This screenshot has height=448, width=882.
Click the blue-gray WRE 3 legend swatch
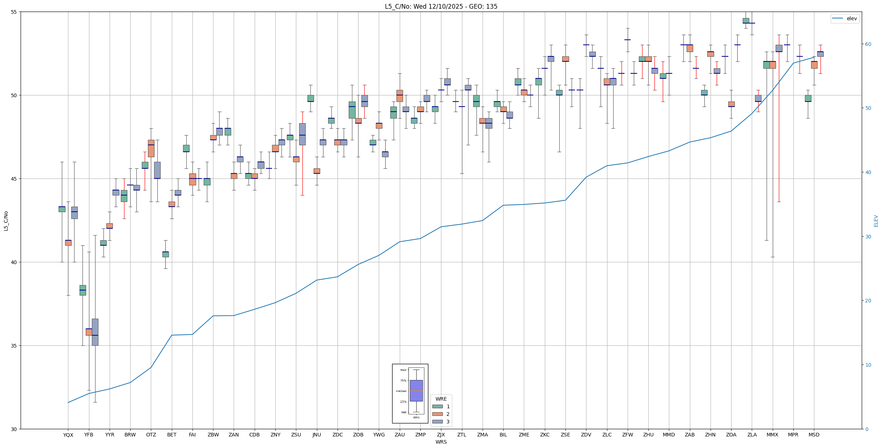pyautogui.click(x=437, y=422)
